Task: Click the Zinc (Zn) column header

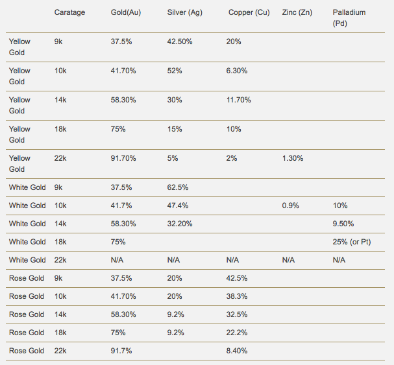Action: click(x=297, y=12)
